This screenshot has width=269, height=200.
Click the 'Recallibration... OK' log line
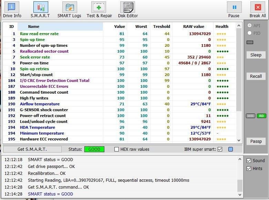pos(46,173)
